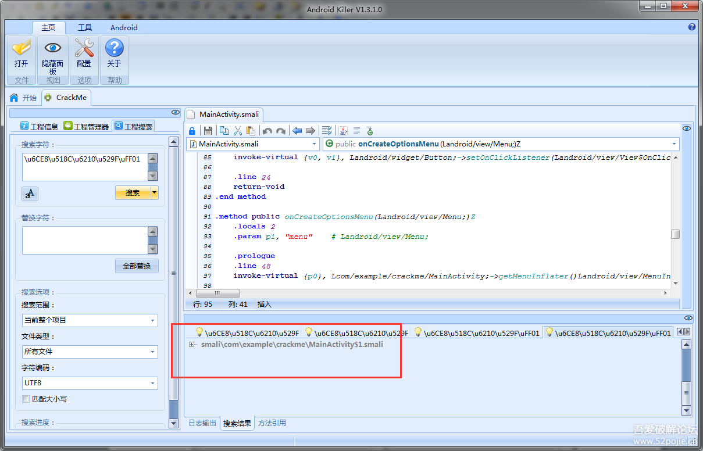Click the Replace All (全部替换) button
703x451 pixels.
137,266
